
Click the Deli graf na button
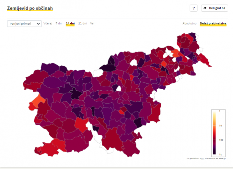(215, 8)
